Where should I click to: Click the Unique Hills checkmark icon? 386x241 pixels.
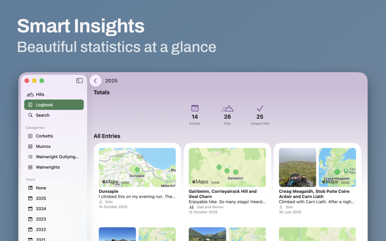click(260, 108)
